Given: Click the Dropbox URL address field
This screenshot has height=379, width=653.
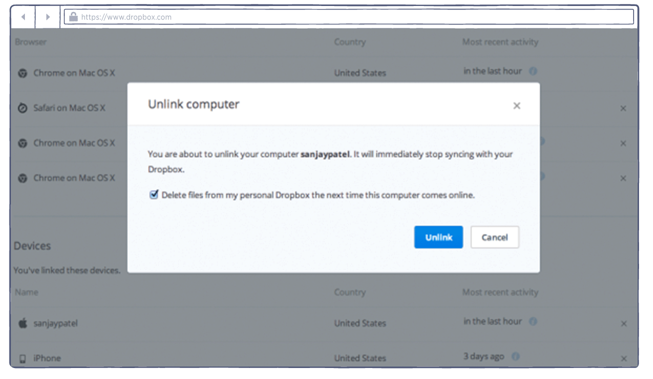Looking at the screenshot, I should coord(349,17).
